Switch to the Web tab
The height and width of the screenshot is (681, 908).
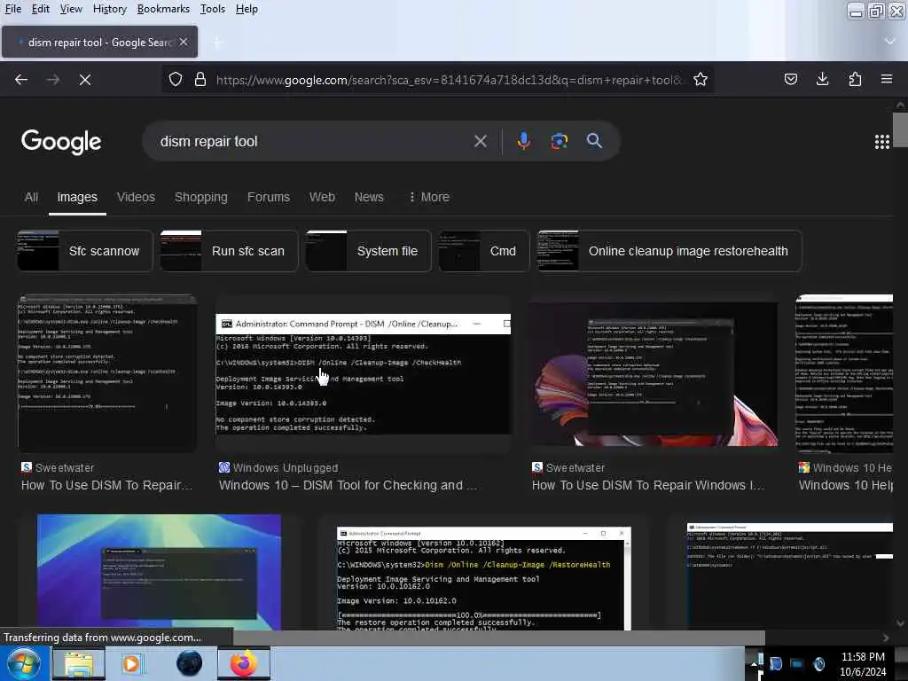322,197
